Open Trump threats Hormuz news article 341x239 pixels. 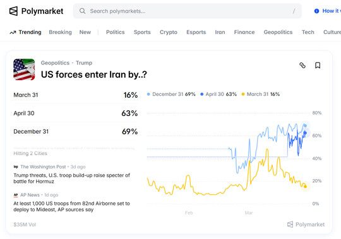tap(72, 178)
